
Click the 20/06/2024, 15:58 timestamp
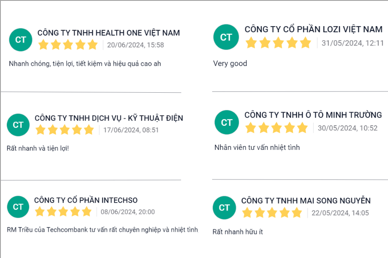135,45
